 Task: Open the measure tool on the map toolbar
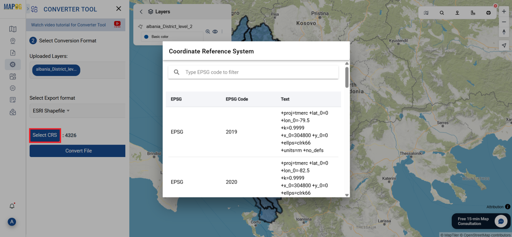(473, 12)
